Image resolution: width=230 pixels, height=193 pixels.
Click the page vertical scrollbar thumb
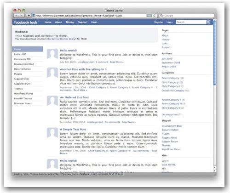[x=215, y=52]
